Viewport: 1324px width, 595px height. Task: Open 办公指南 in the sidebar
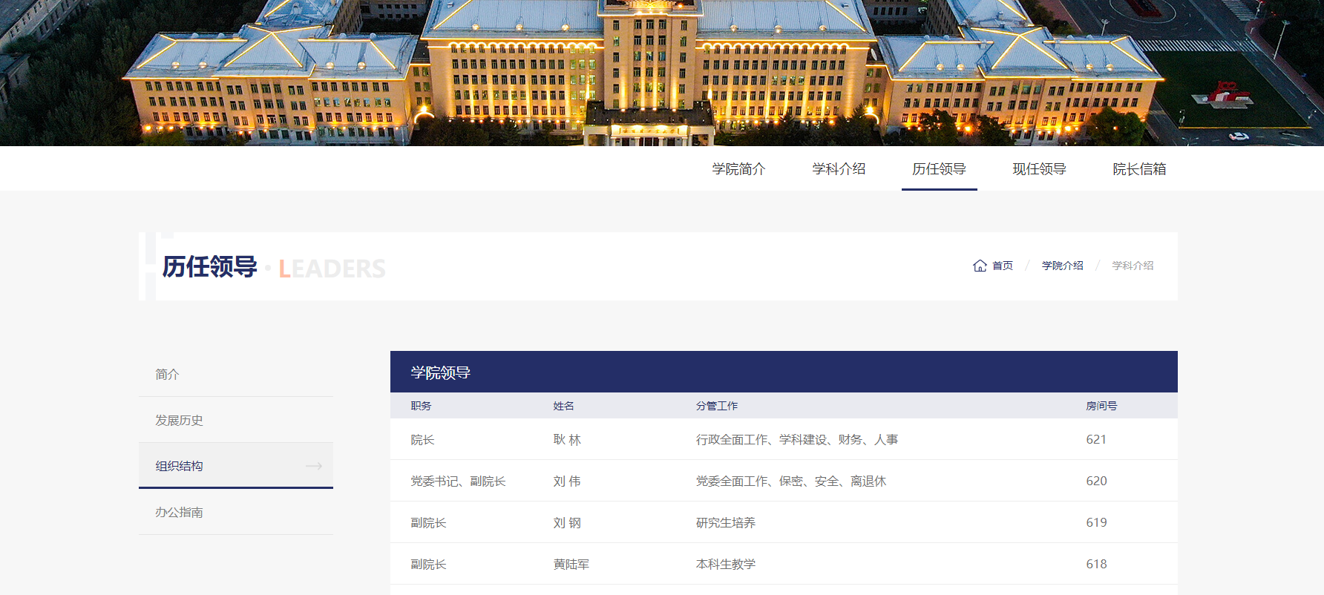pos(236,512)
